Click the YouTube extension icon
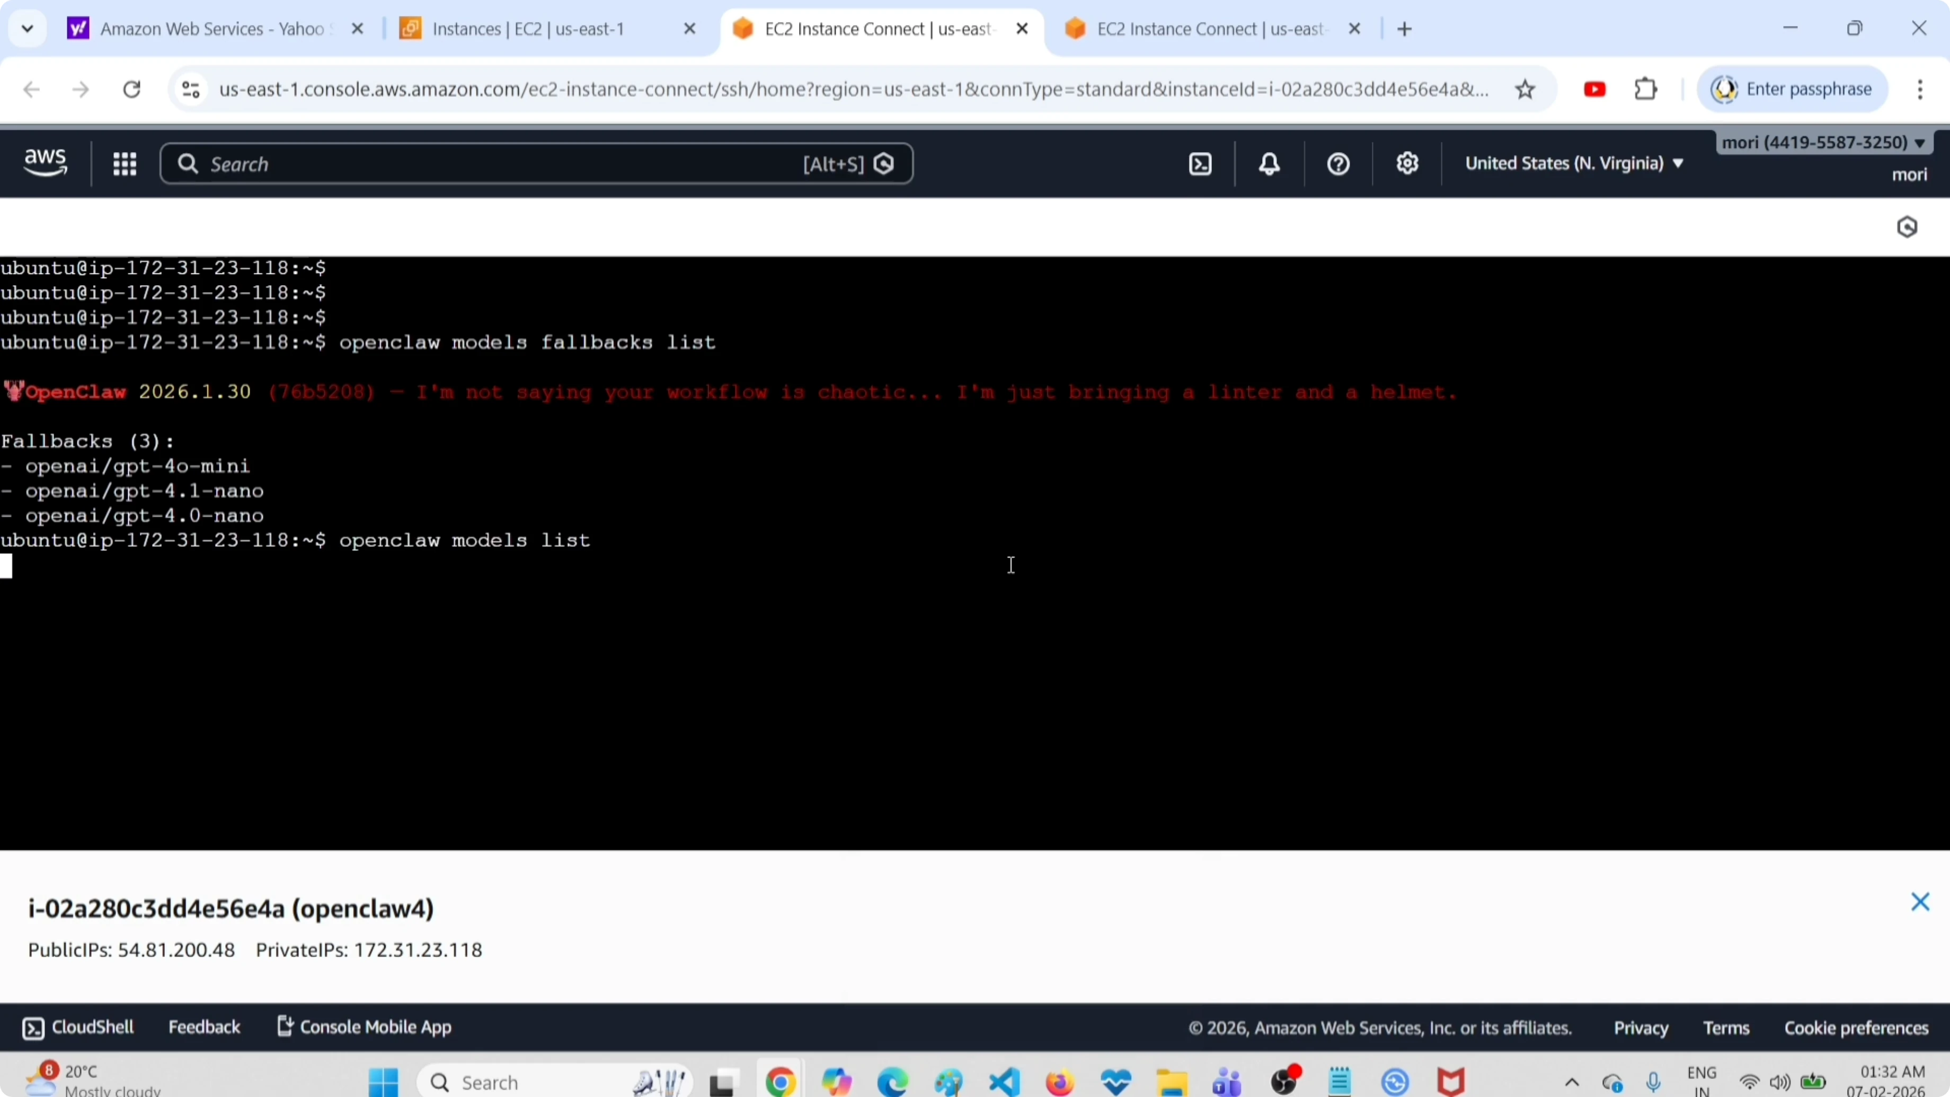The width and height of the screenshot is (1950, 1097). click(x=1594, y=90)
